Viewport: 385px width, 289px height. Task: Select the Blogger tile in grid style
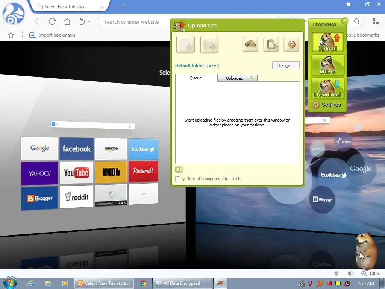pos(39,198)
